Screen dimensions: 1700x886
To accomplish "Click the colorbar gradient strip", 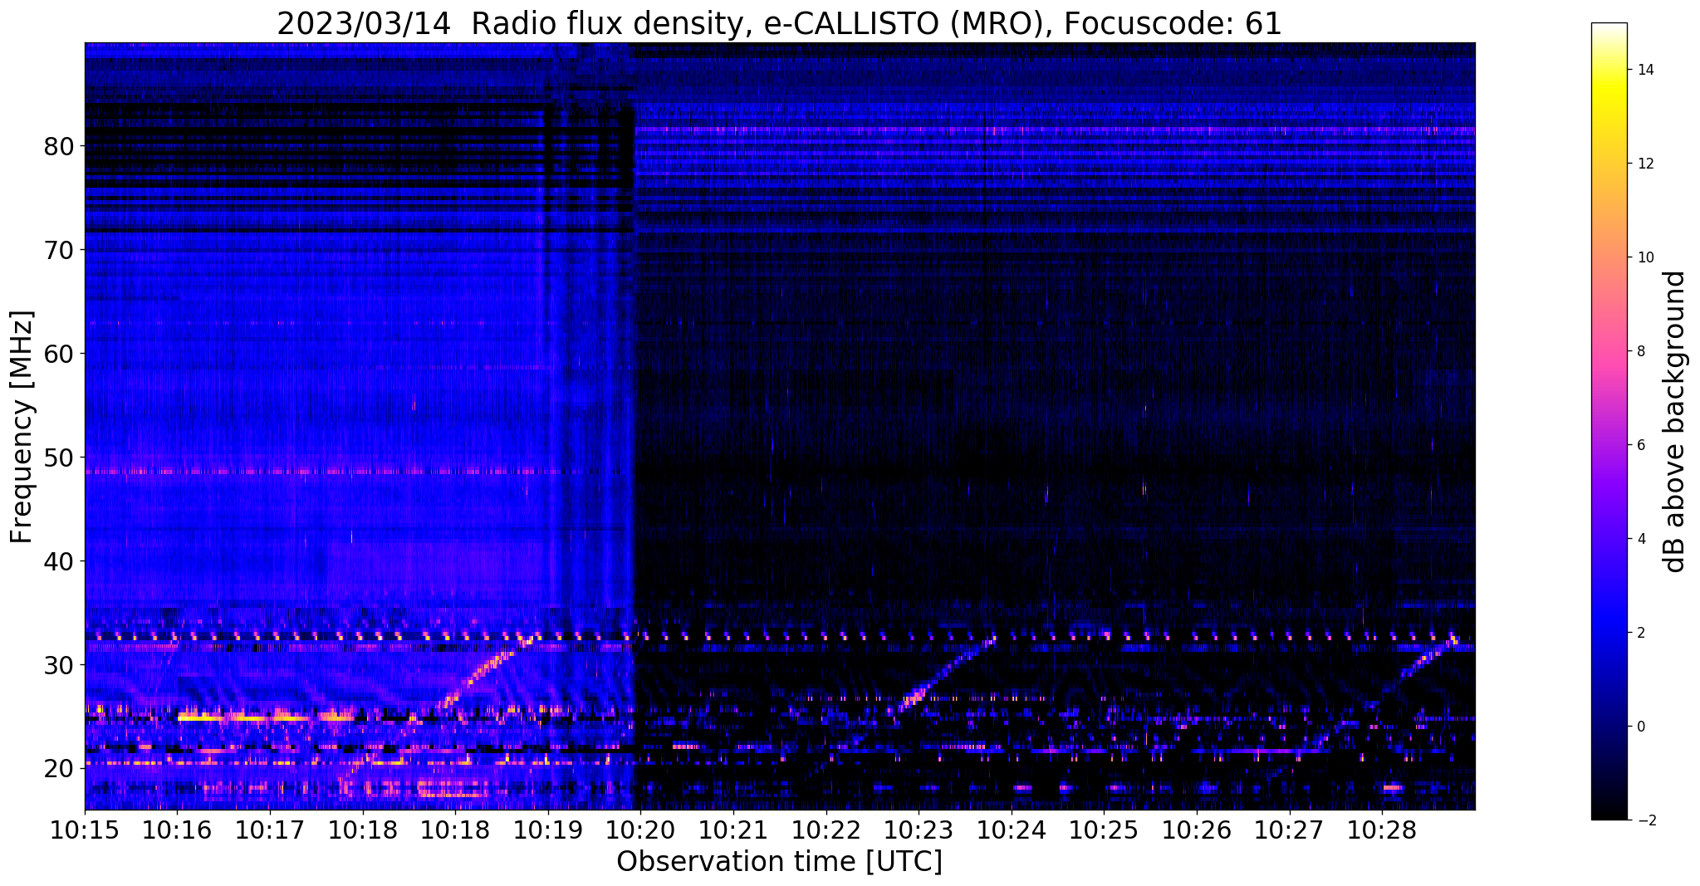I will point(1609,421).
